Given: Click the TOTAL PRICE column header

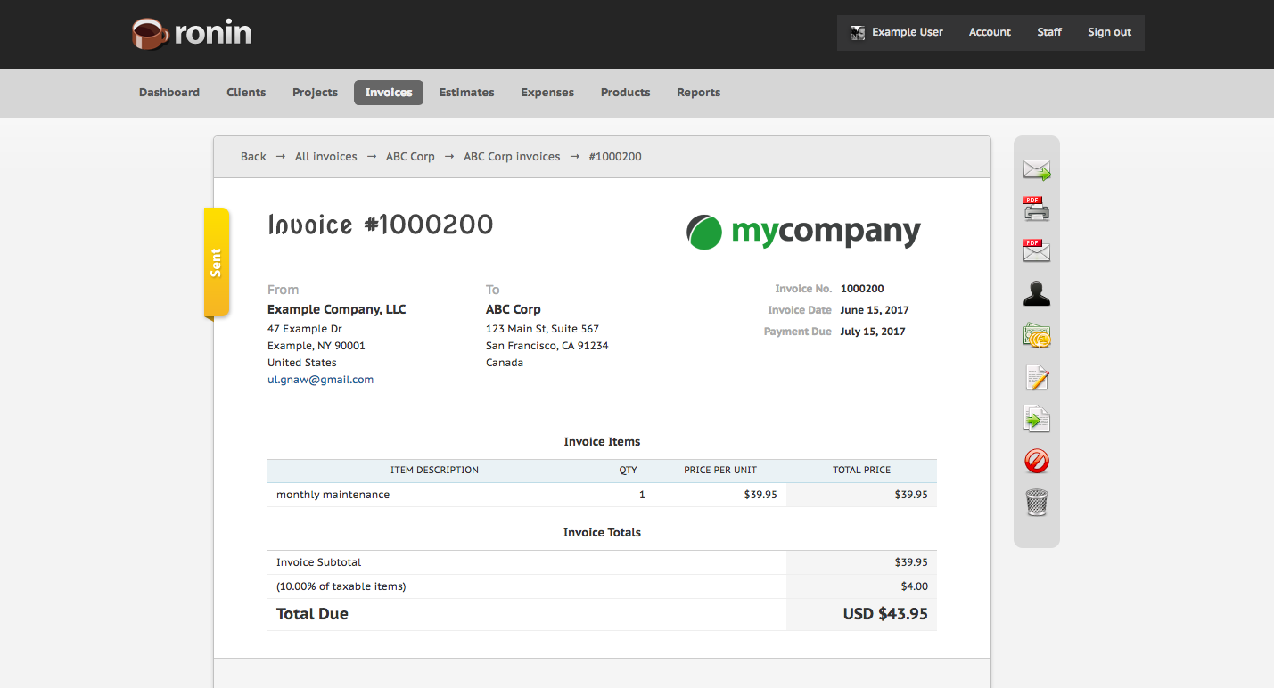Looking at the screenshot, I should (x=861, y=471).
